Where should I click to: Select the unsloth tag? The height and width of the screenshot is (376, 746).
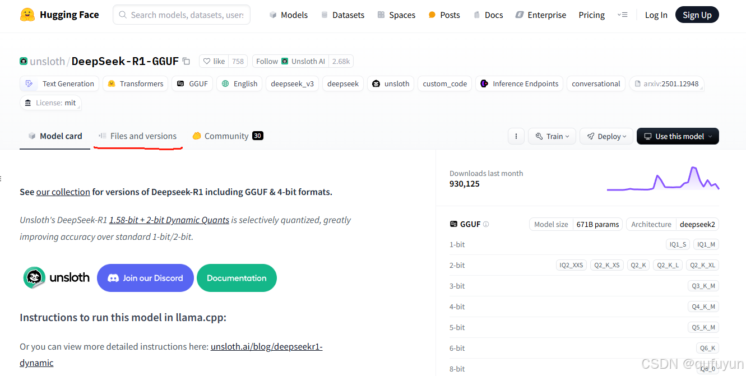(391, 83)
